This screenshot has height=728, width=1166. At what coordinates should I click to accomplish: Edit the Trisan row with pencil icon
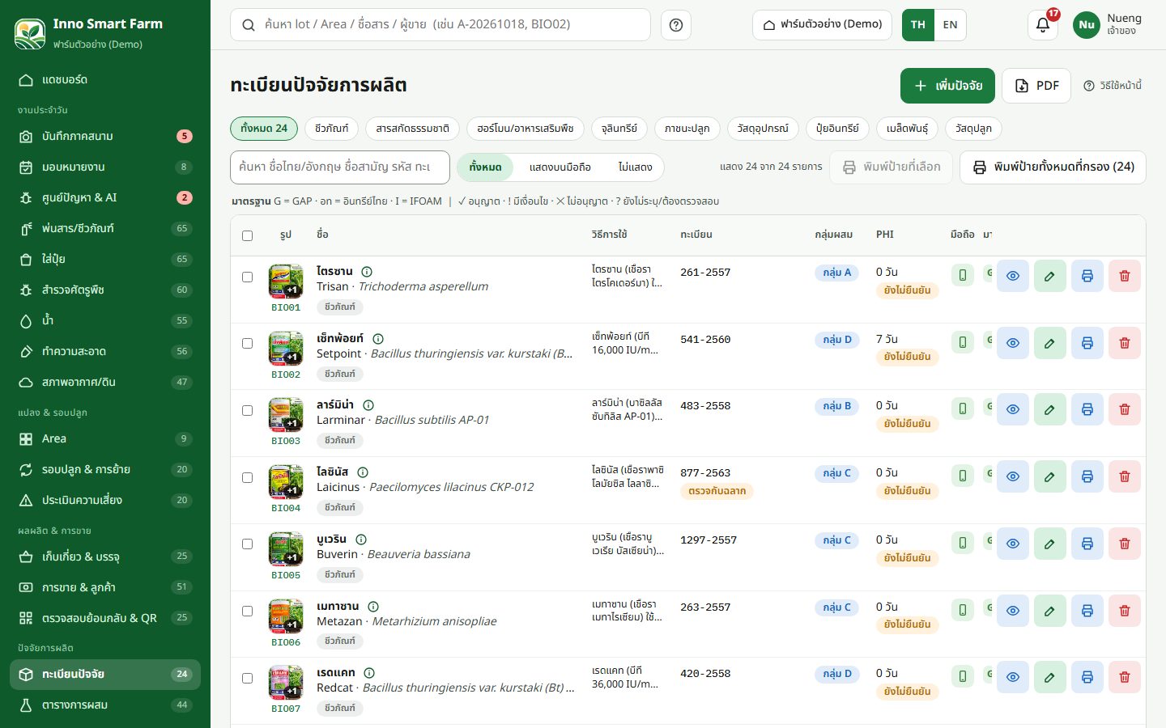(1049, 276)
